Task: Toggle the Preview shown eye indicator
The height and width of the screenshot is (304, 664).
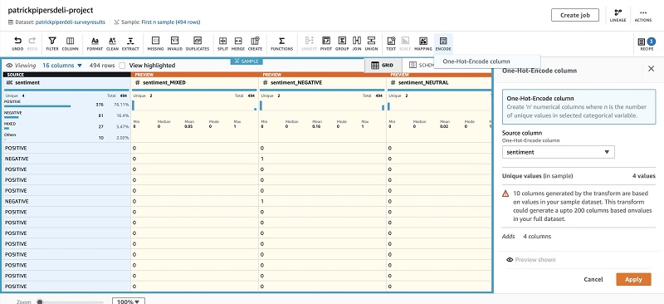Action: (510, 259)
